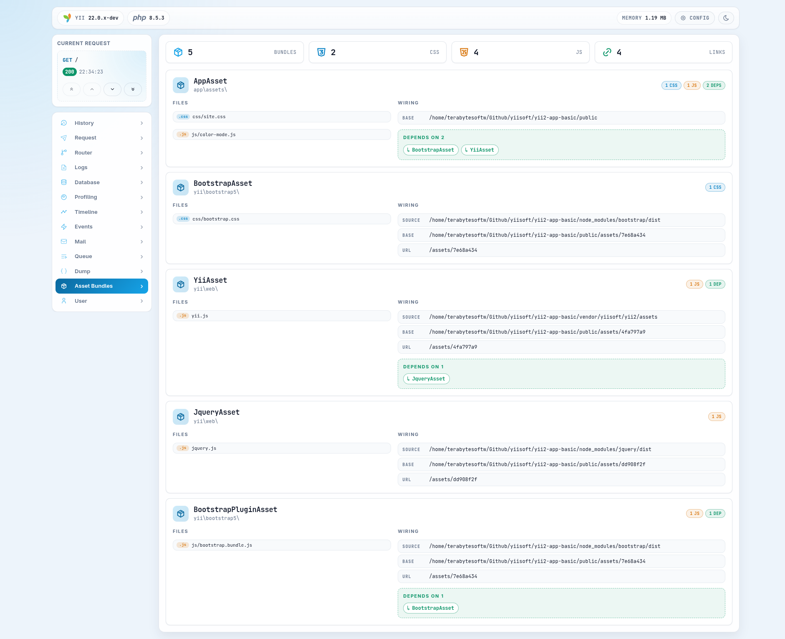Click the yii.js file entry
Image resolution: width=785 pixels, height=639 pixels.
point(282,316)
